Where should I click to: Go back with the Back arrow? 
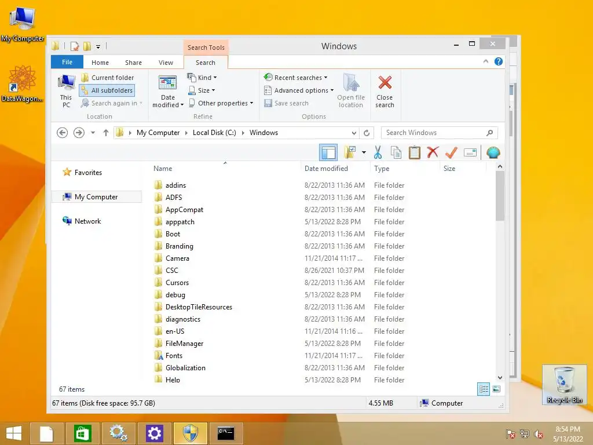[x=63, y=133]
